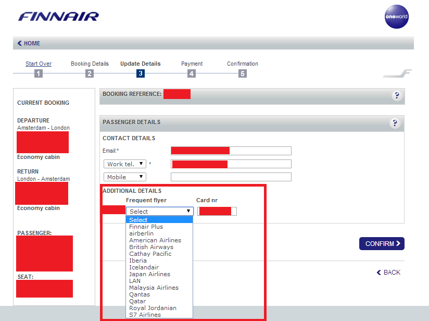Click Amsterdam - London departure route text

(44, 128)
